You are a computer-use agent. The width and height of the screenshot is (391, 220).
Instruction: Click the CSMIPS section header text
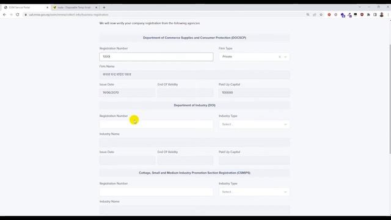point(194,172)
